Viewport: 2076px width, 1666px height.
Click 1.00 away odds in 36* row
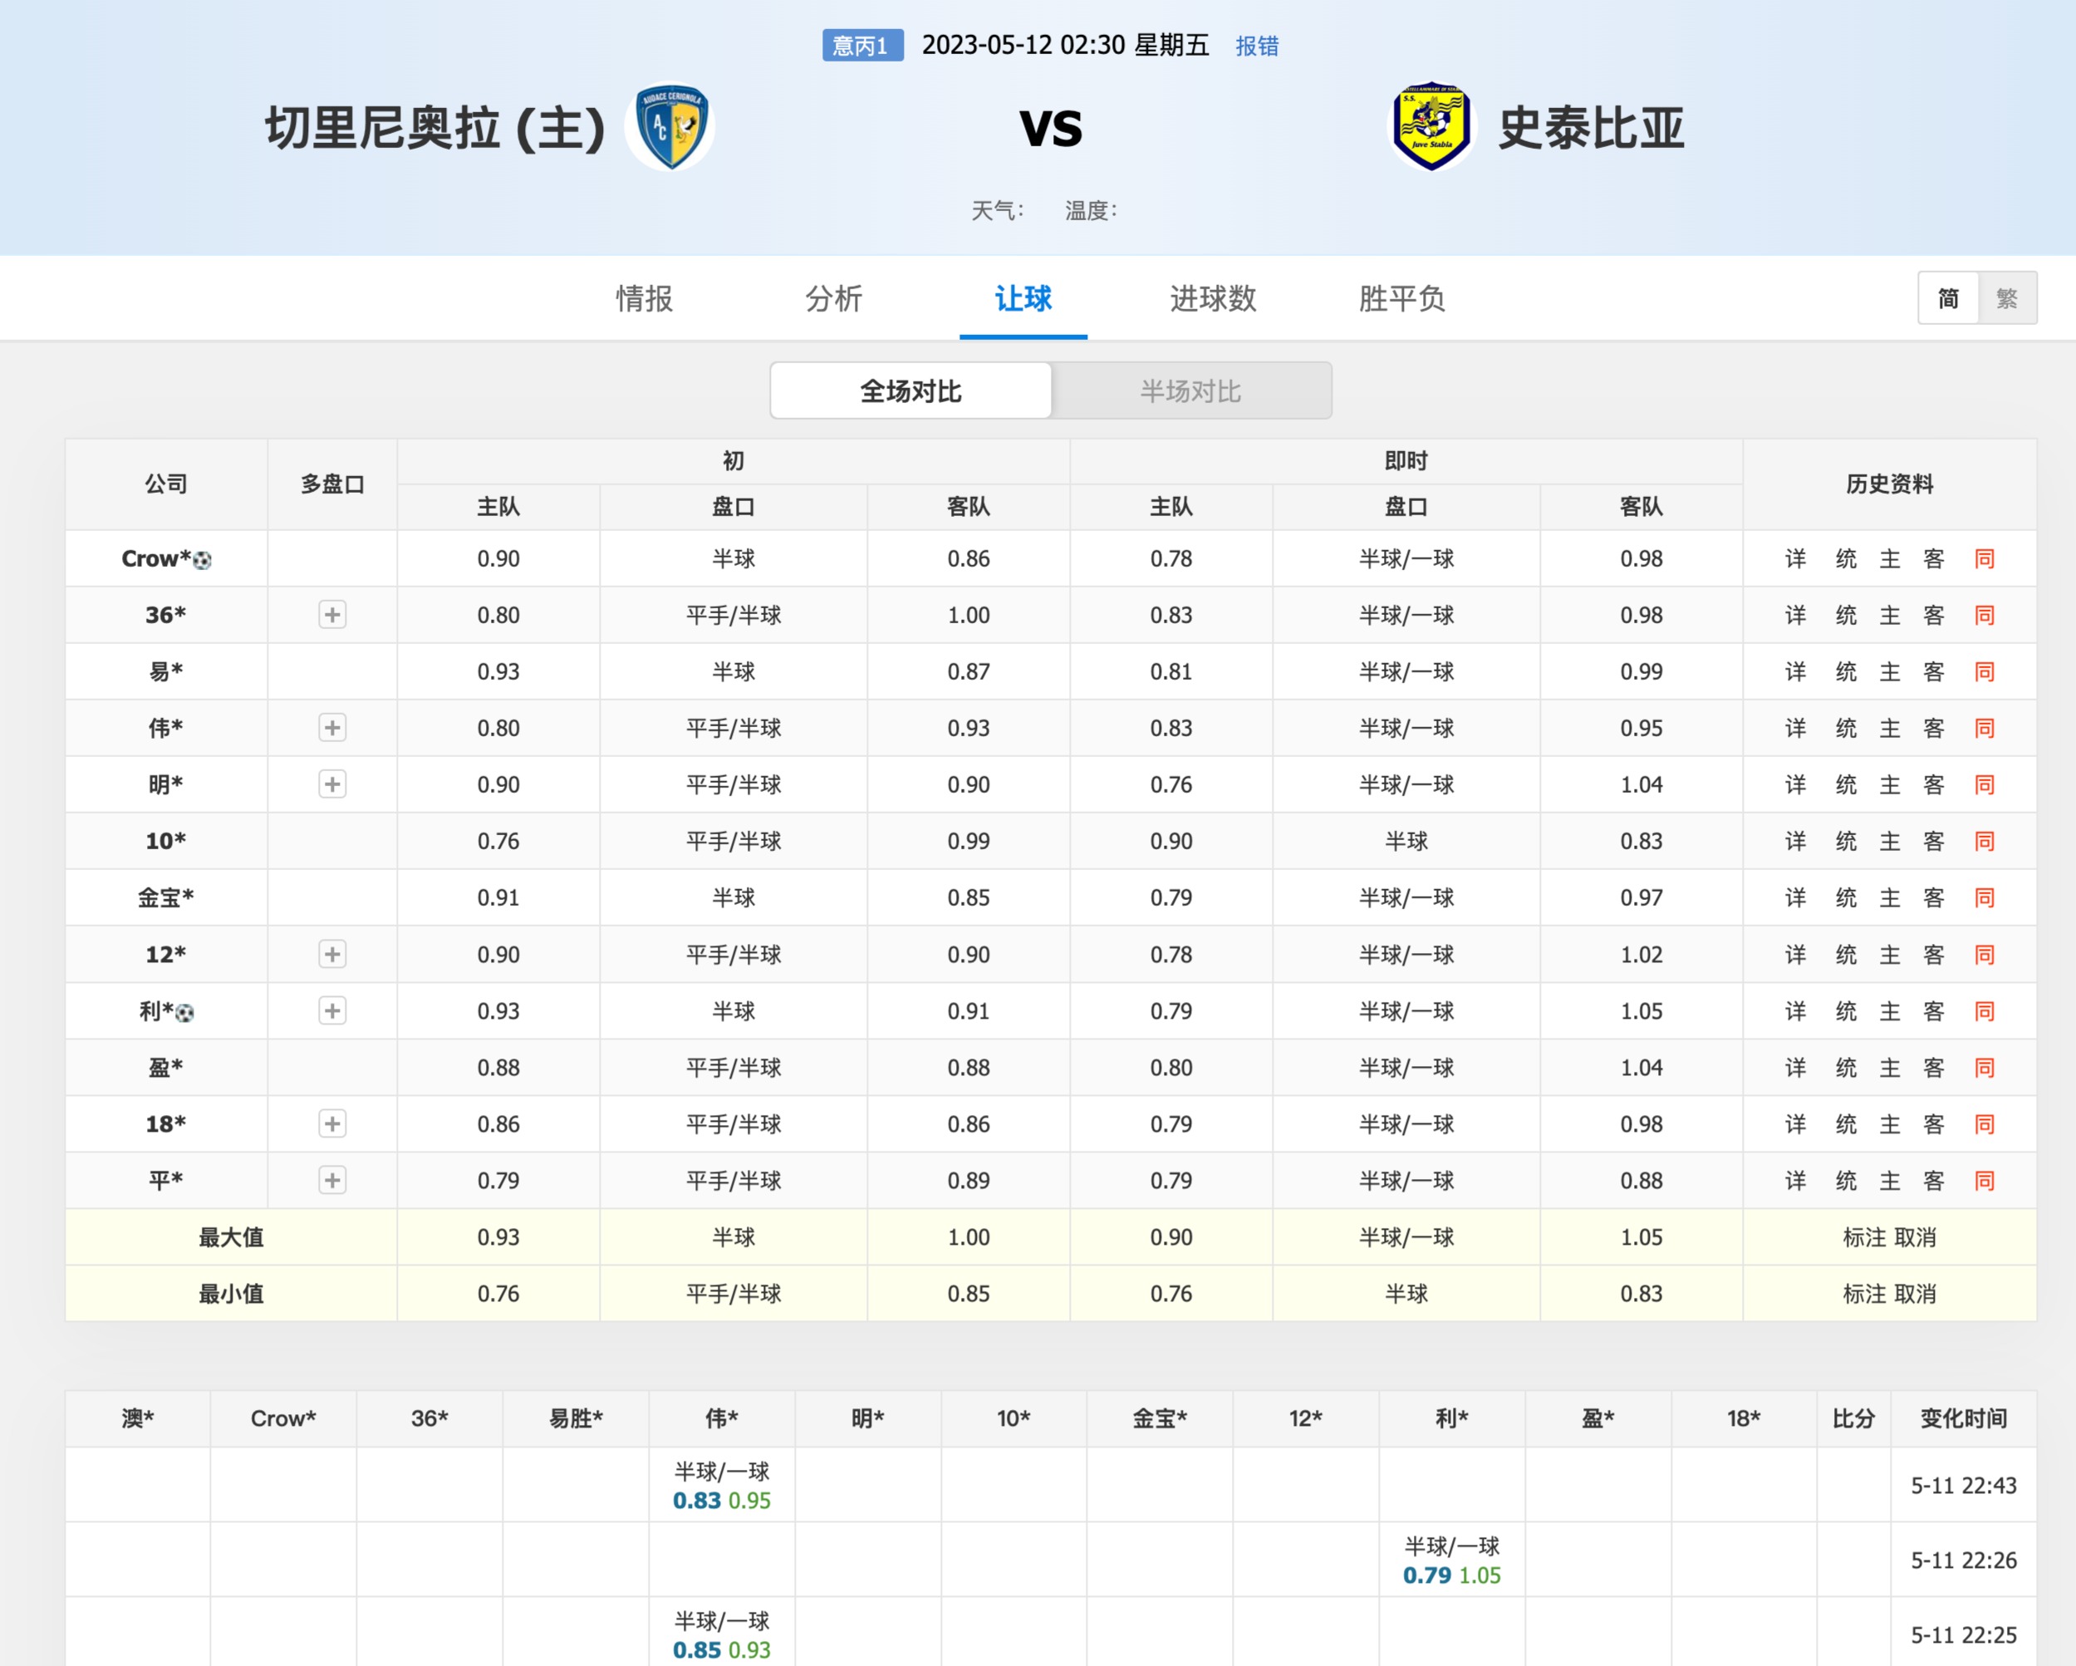coord(969,616)
